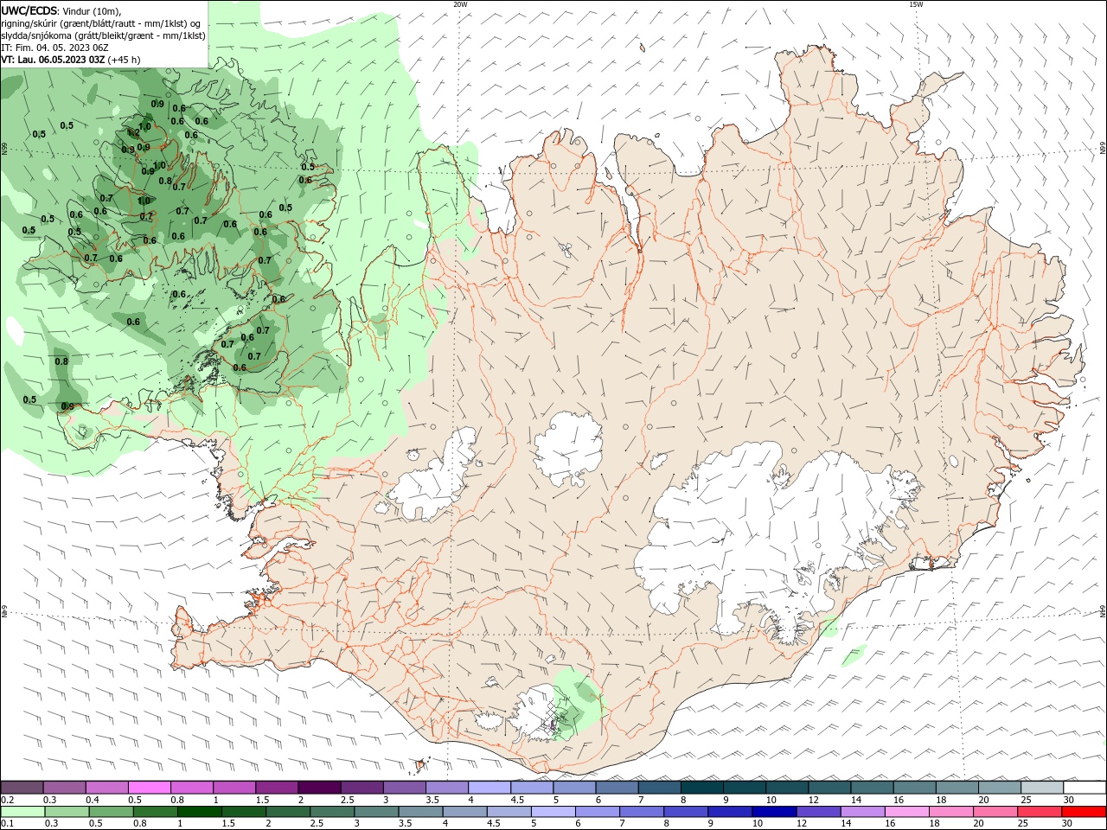Pick the dark navy blue 10 swatch in bottom legend row
Image resolution: width=1107 pixels, height=830 pixels.
coord(774,812)
